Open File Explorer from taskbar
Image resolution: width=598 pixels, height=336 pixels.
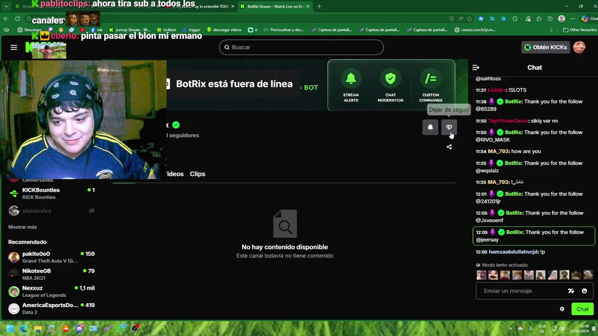38,329
